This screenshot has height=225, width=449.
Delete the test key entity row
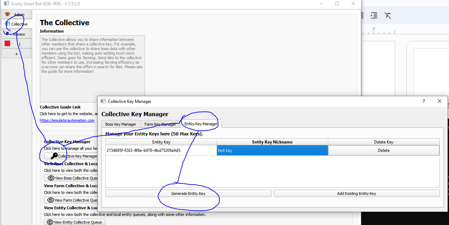tap(383, 150)
